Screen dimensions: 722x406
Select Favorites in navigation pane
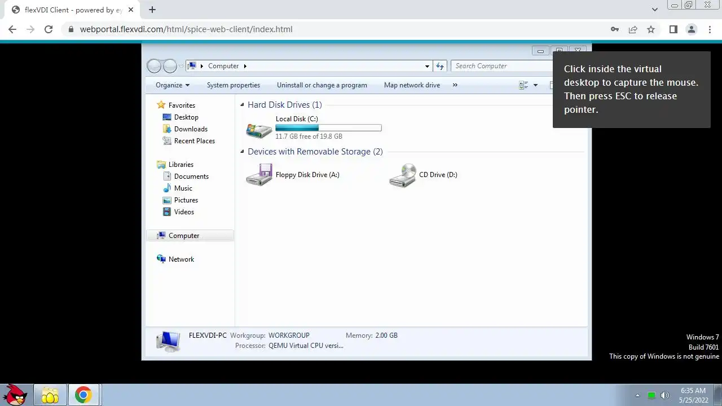pos(182,105)
